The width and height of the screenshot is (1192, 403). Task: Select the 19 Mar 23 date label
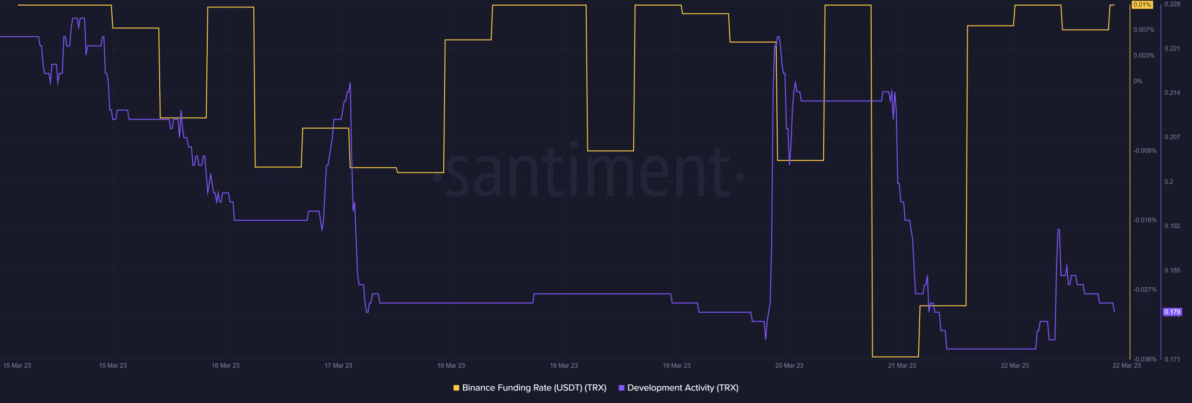tap(677, 365)
